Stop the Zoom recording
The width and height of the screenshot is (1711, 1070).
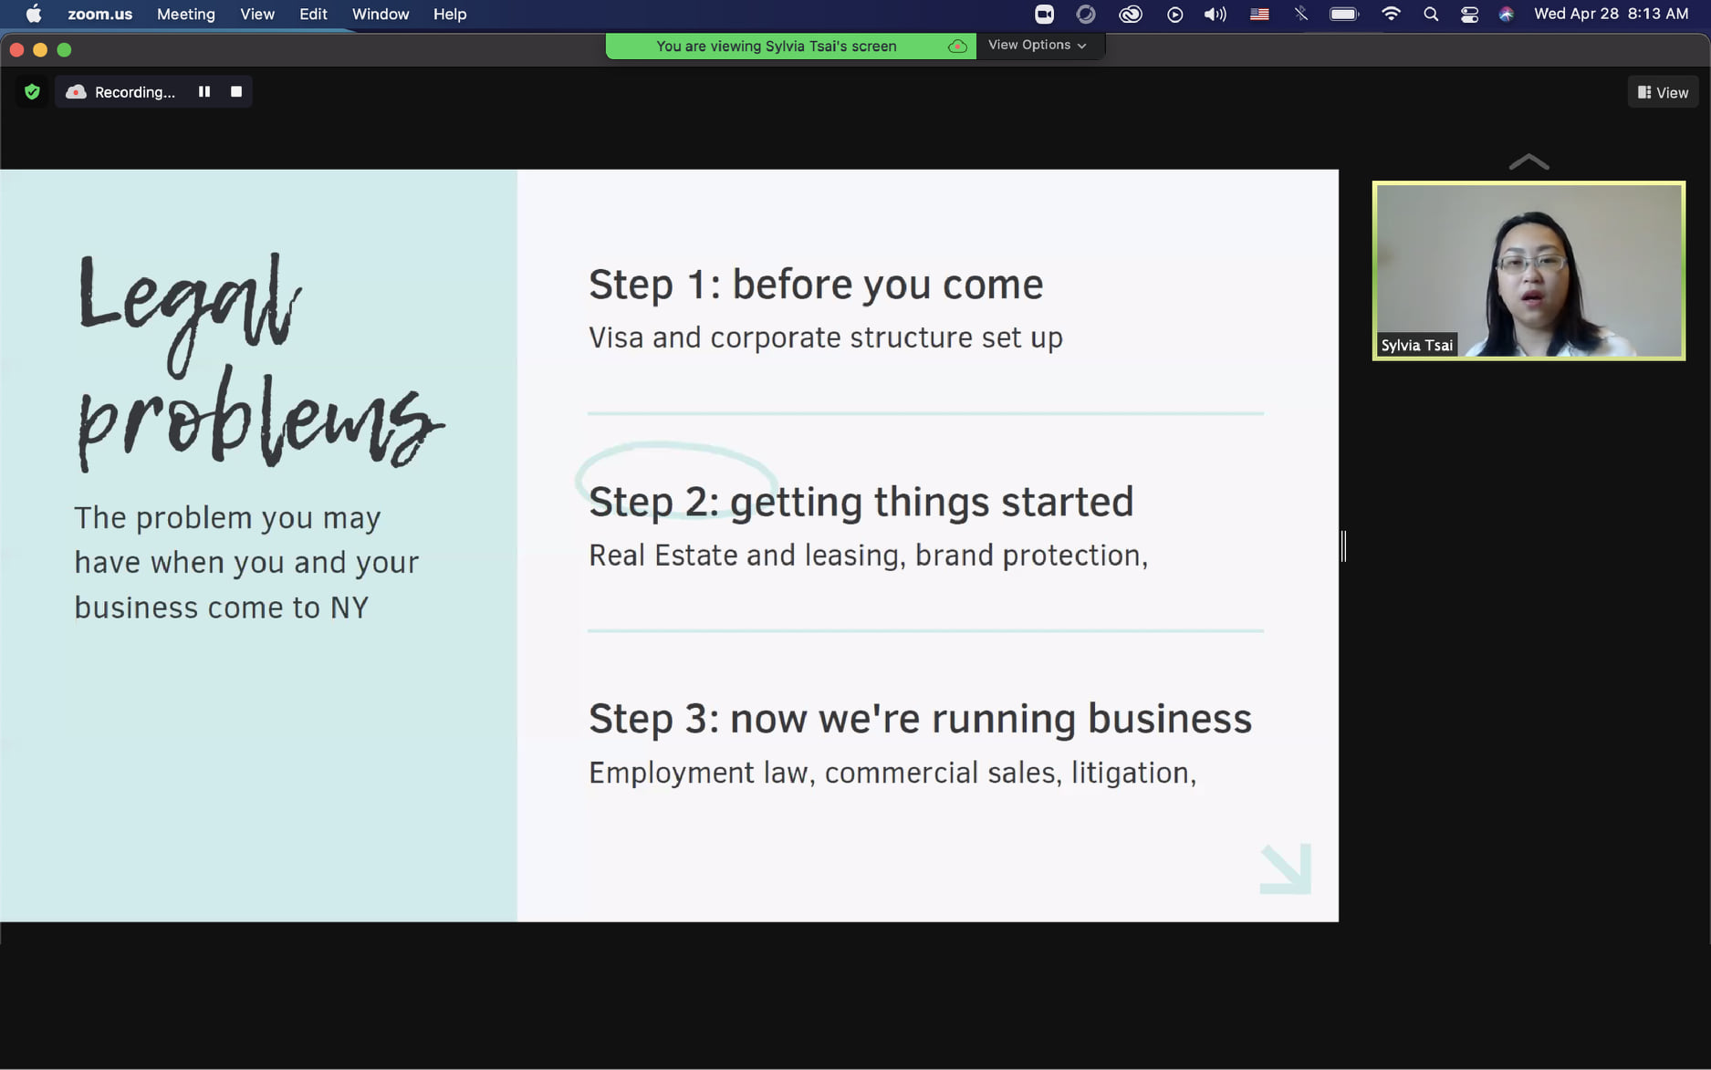coord(236,92)
